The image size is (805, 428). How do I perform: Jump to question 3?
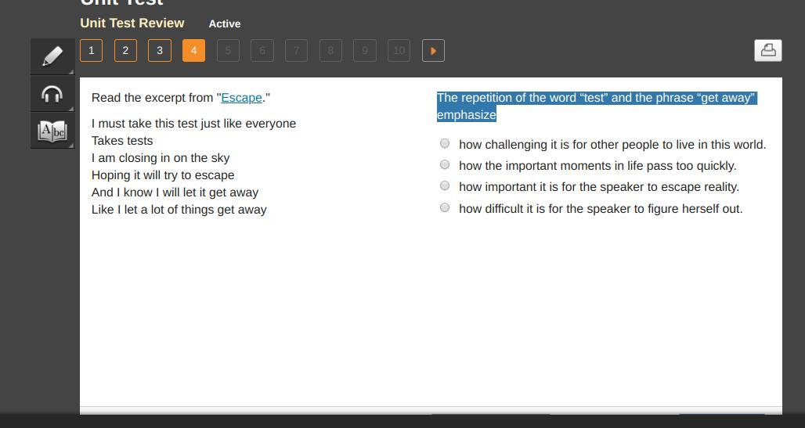click(x=160, y=50)
